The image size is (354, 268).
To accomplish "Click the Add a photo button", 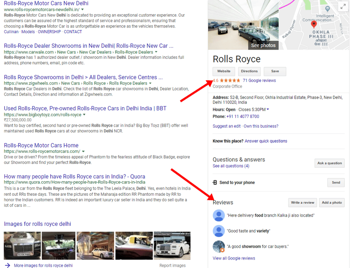I will pyautogui.click(x=332, y=203).
